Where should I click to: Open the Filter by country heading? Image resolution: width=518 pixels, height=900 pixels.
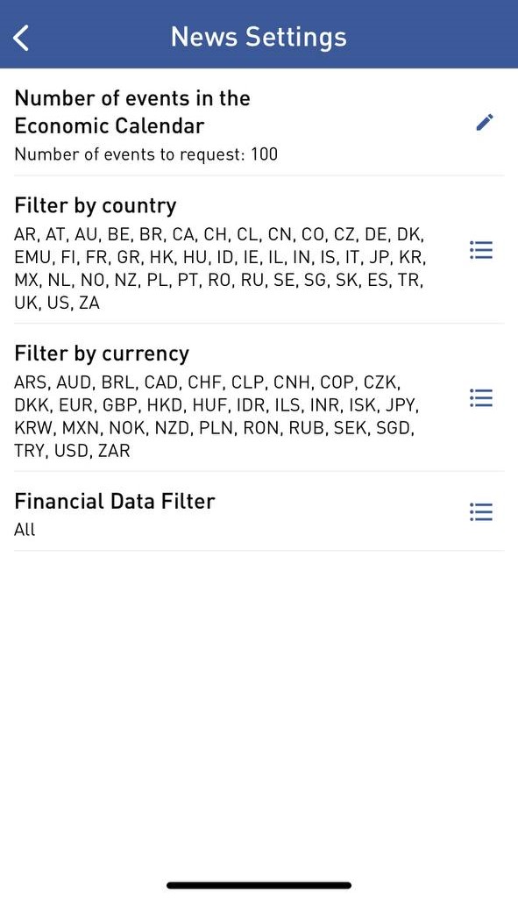(x=96, y=206)
